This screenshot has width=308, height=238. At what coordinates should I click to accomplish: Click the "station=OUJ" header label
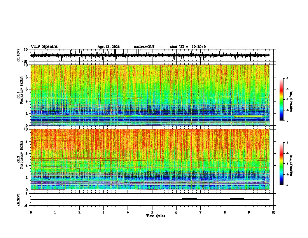[x=144, y=47]
